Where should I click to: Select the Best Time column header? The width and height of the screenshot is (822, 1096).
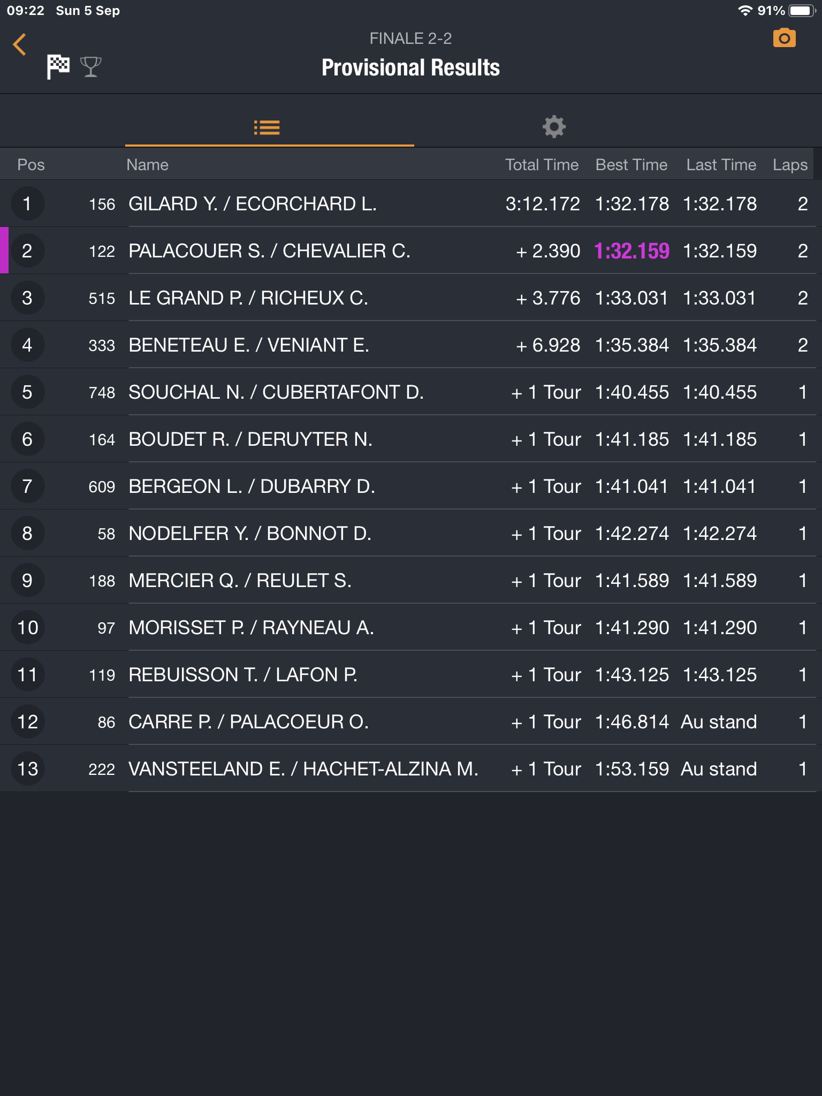tap(631, 165)
